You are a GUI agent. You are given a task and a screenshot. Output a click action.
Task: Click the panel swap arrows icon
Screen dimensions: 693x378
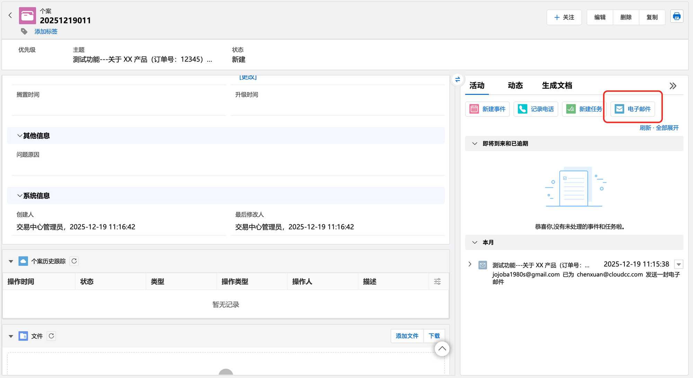[457, 80]
